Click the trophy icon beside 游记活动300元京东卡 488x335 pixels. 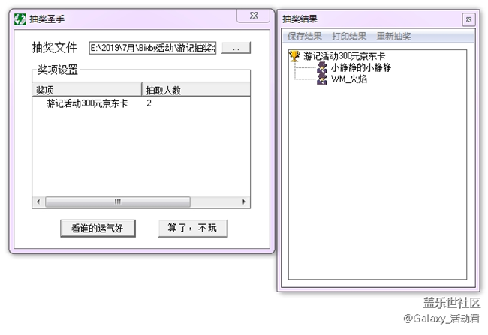point(294,55)
